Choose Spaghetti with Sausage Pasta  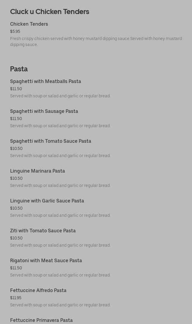click(44, 111)
